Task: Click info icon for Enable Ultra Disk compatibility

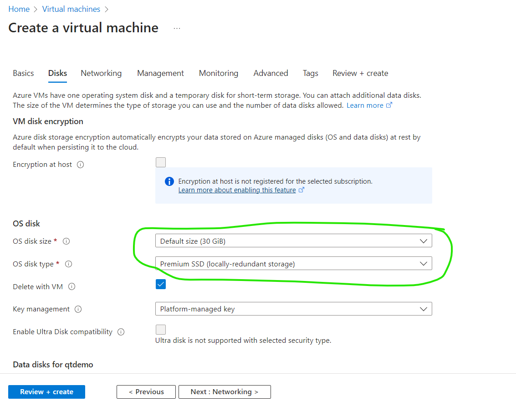Action: pos(121,332)
